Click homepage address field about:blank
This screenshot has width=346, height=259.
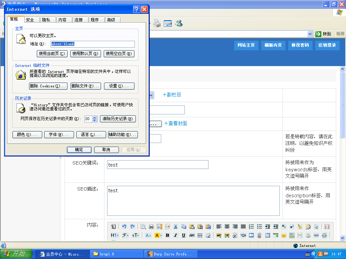[93, 44]
